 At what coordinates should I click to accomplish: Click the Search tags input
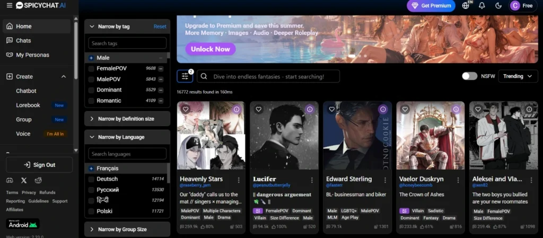tap(127, 43)
